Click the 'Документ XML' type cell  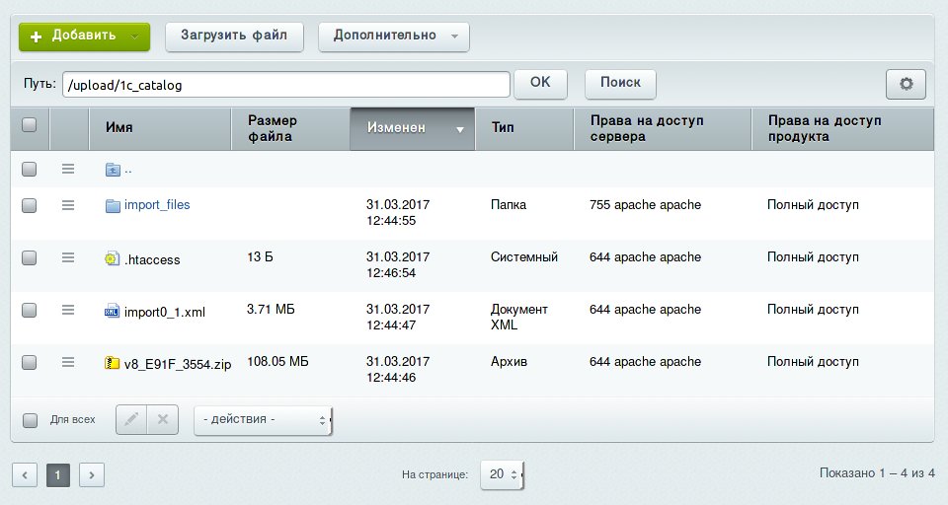518,318
